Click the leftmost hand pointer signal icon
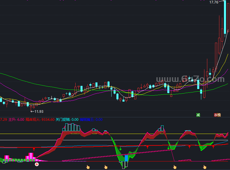Image resolution: width=230 pixels, height=170 pixels. tap(88, 167)
